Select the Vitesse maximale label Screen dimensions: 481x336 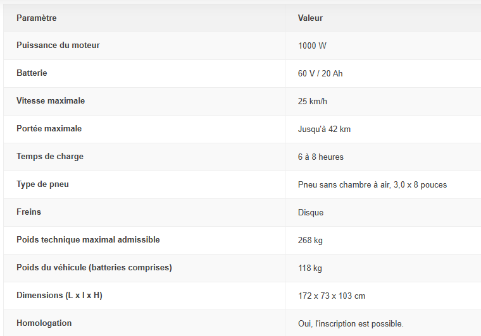(51, 101)
